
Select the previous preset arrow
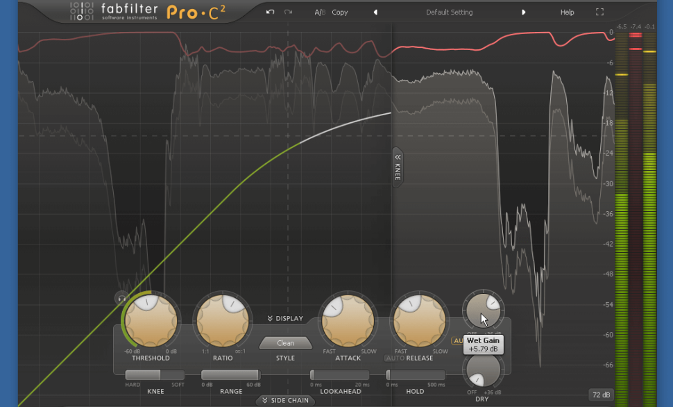pyautogui.click(x=375, y=13)
